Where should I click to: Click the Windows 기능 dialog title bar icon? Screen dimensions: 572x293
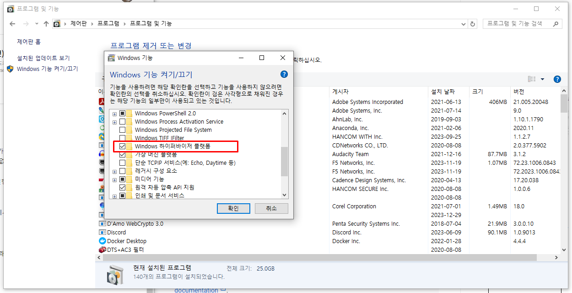(111, 58)
